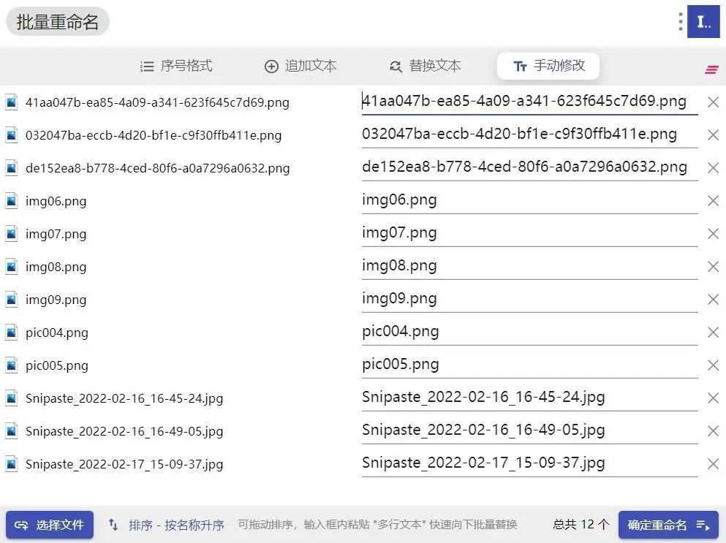Viewport: 726px width, 543px height.
Task: Remove Snipaste_2022-02-17_15-09-37.jpg with its X
Action: (x=713, y=463)
